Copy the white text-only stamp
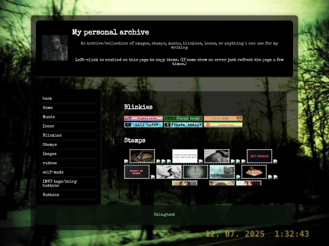 [x=185, y=156]
